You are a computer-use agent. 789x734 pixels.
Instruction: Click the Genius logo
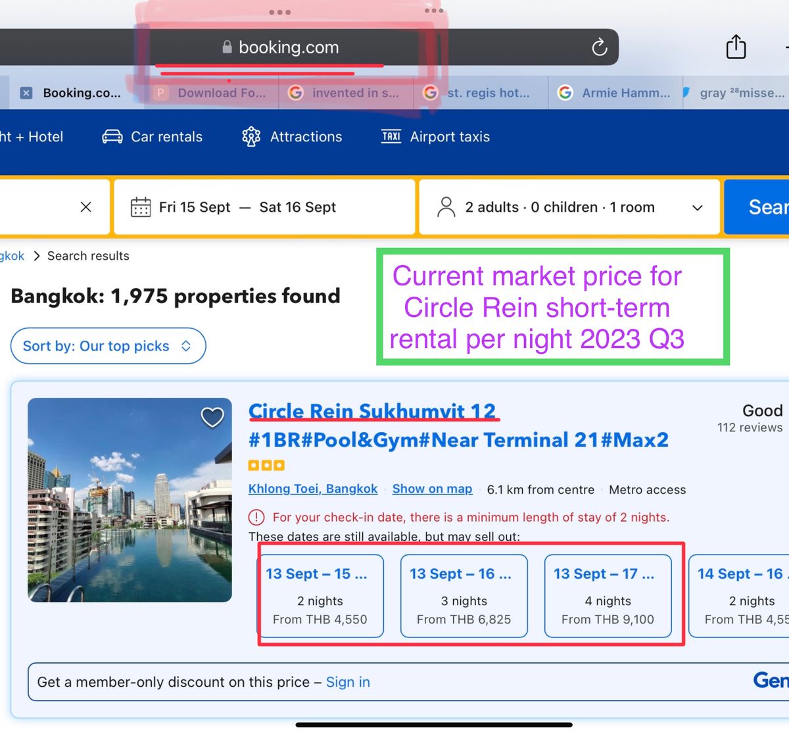point(771,680)
